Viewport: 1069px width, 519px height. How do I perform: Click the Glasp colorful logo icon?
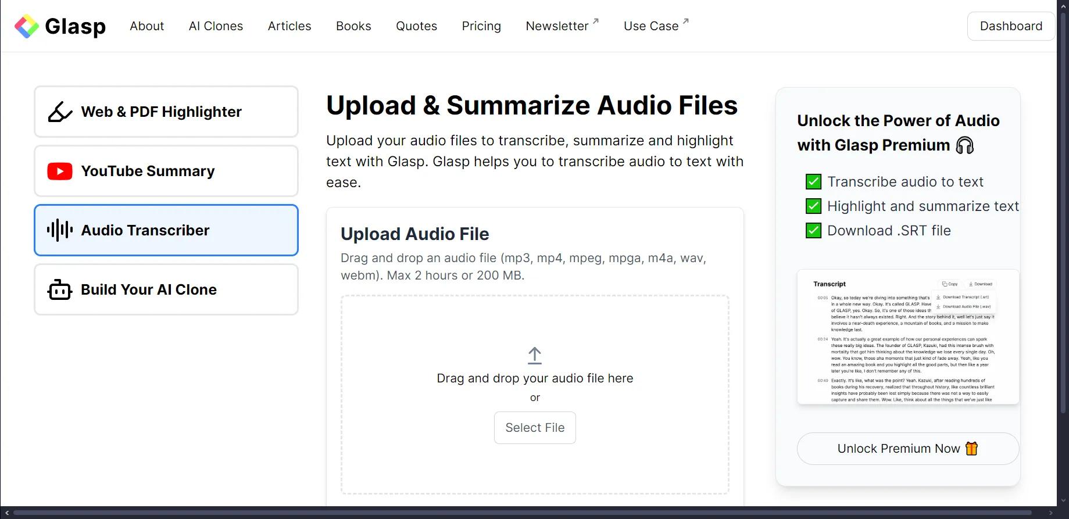[x=27, y=26]
